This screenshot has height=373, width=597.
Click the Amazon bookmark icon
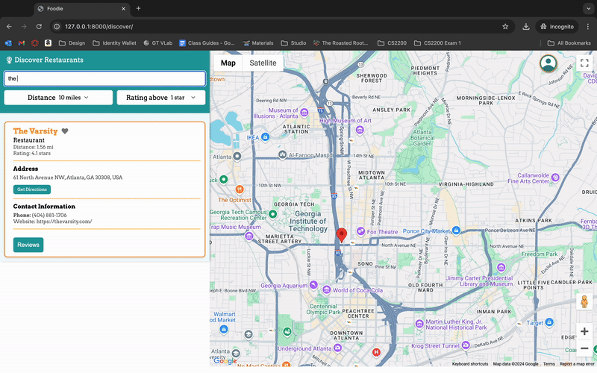[48, 43]
